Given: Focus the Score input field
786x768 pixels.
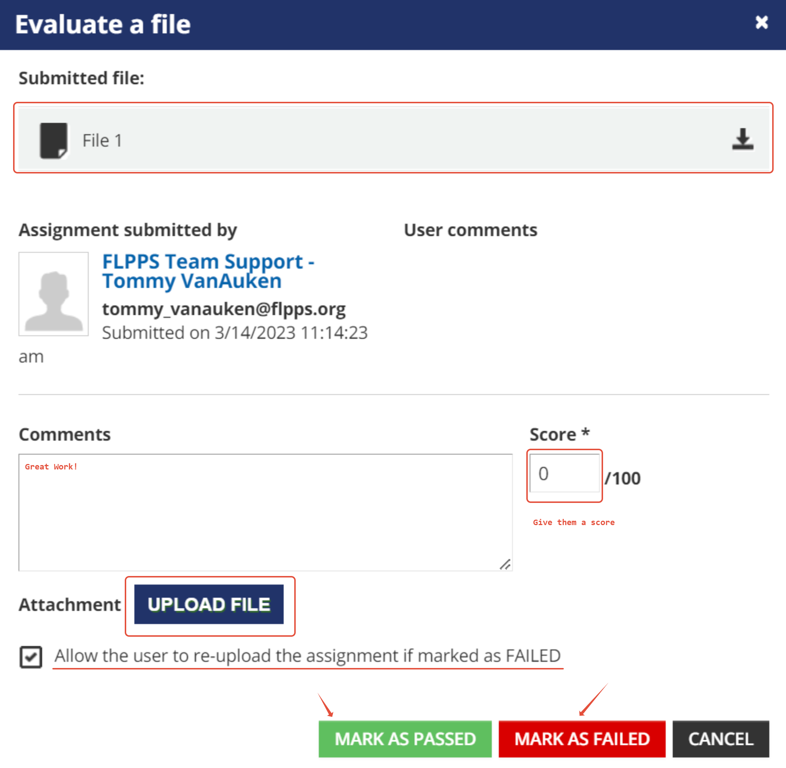Looking at the screenshot, I should point(564,473).
